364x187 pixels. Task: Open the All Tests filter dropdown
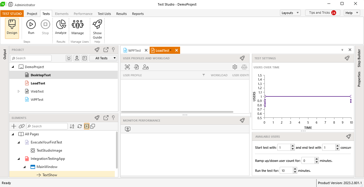tap(103, 58)
